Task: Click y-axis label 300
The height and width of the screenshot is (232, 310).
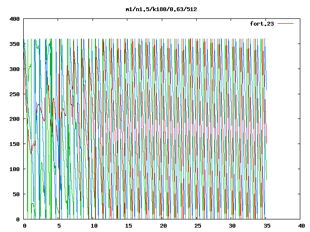Action: point(15,69)
